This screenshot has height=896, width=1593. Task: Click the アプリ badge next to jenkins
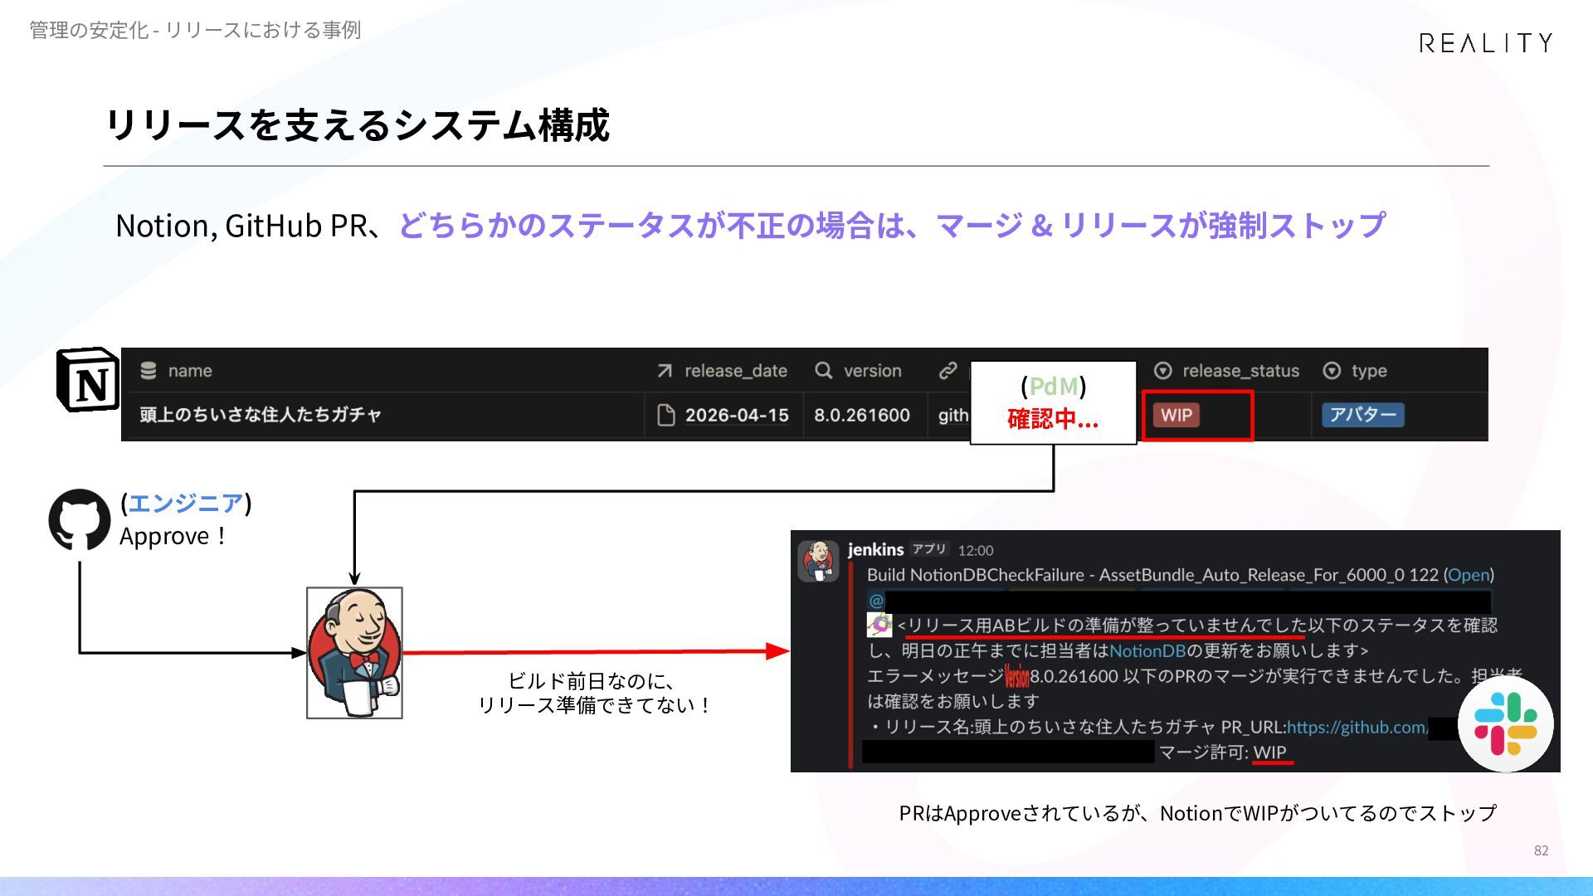coord(929,549)
